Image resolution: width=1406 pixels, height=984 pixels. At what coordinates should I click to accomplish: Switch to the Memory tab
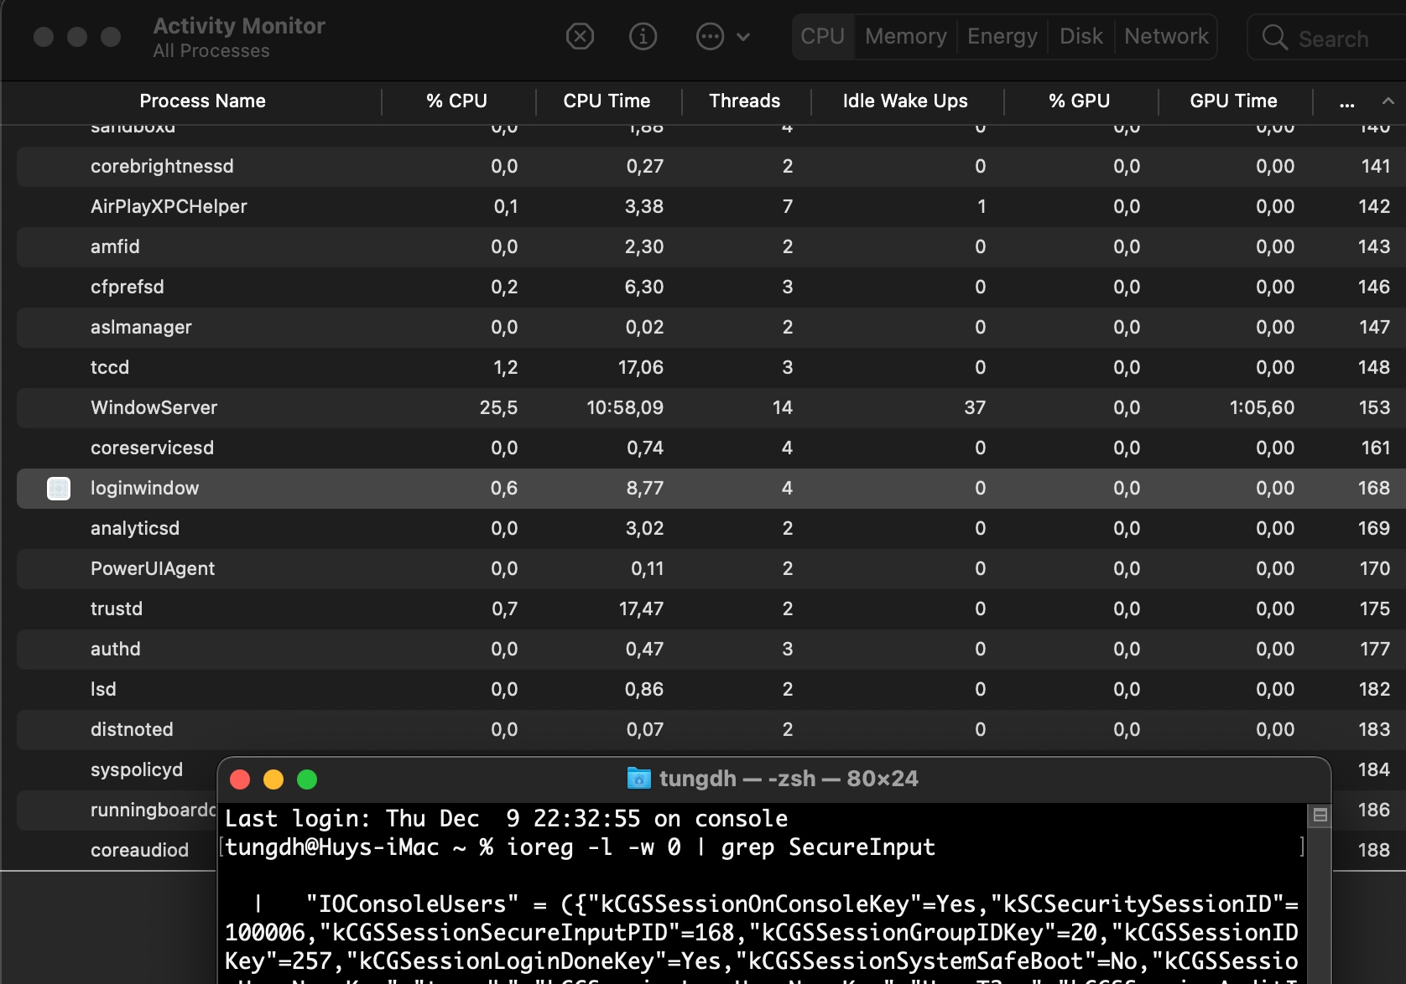pyautogui.click(x=906, y=37)
